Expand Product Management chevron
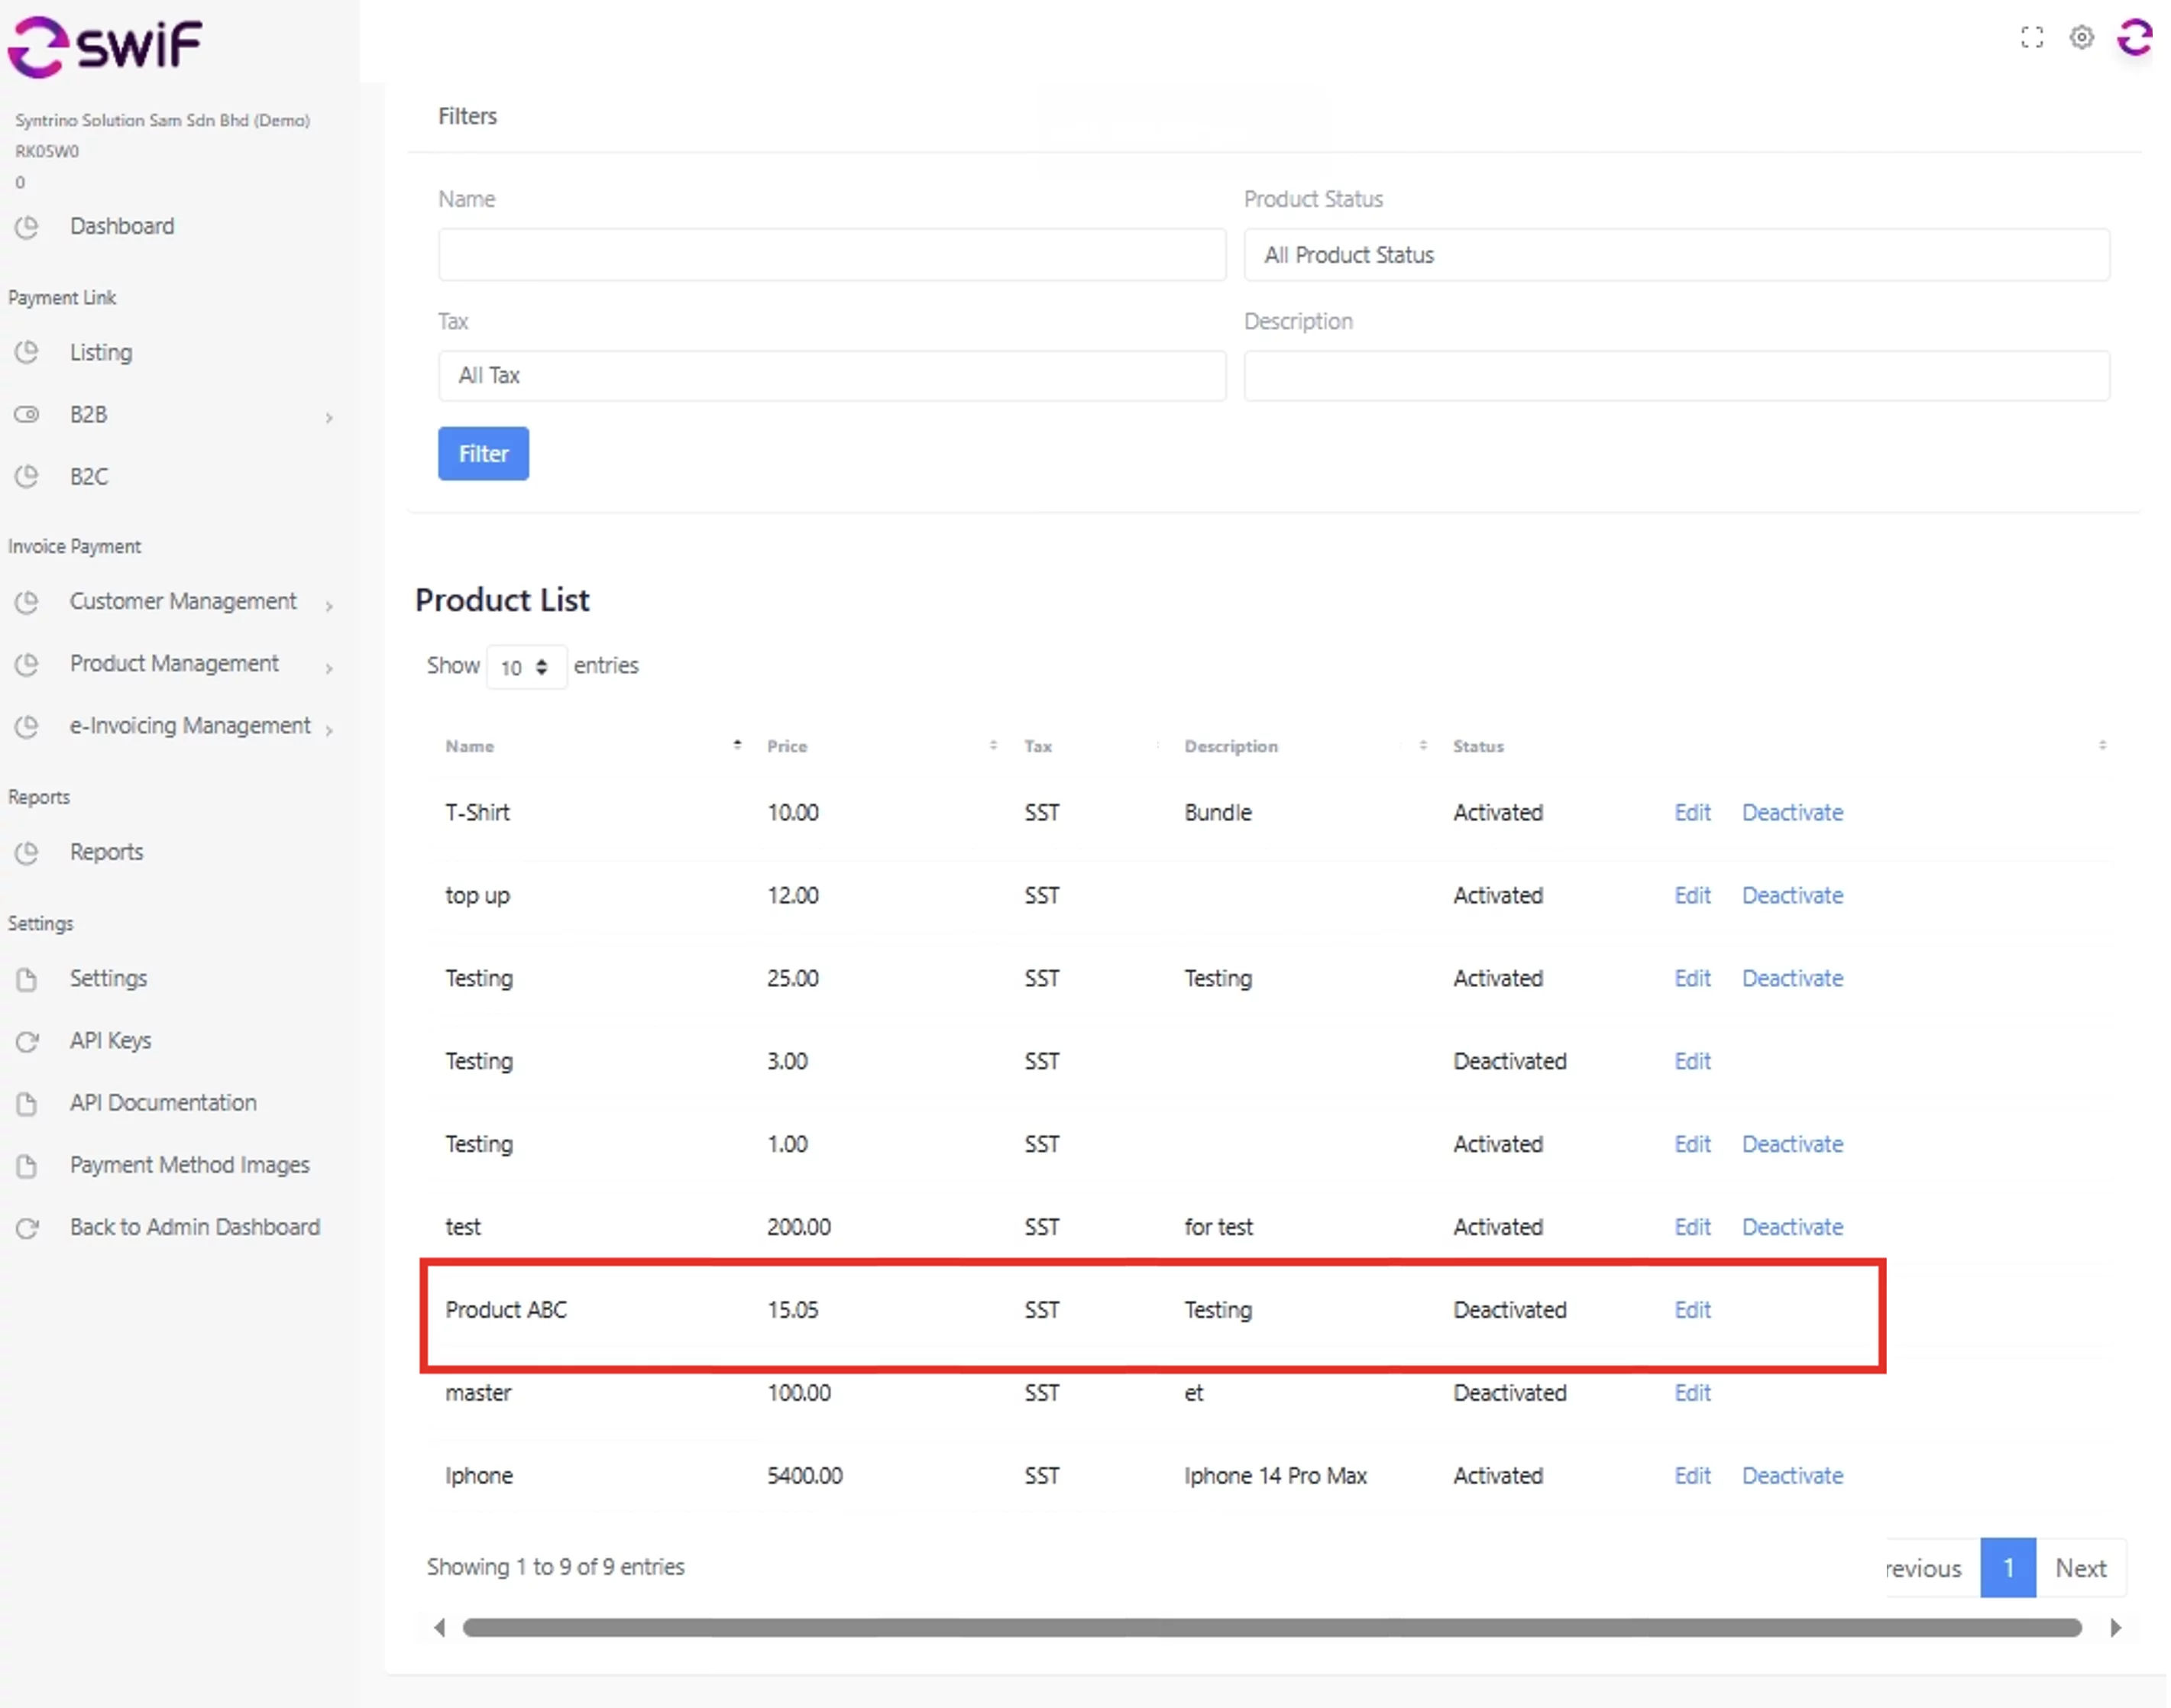The height and width of the screenshot is (1708, 2171). coord(329,668)
